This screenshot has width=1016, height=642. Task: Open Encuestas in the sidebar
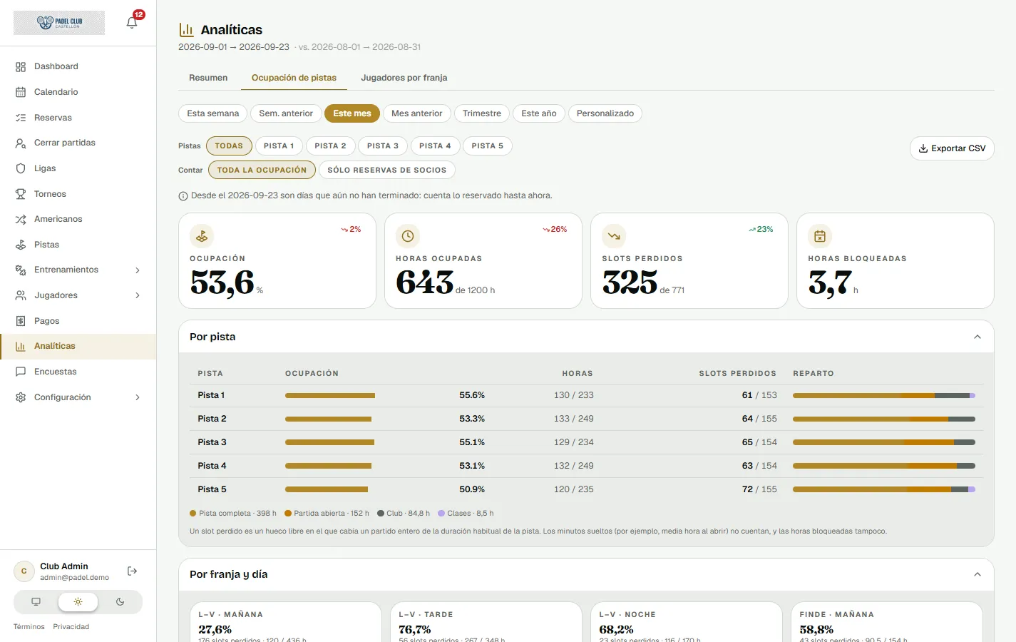(x=78, y=372)
